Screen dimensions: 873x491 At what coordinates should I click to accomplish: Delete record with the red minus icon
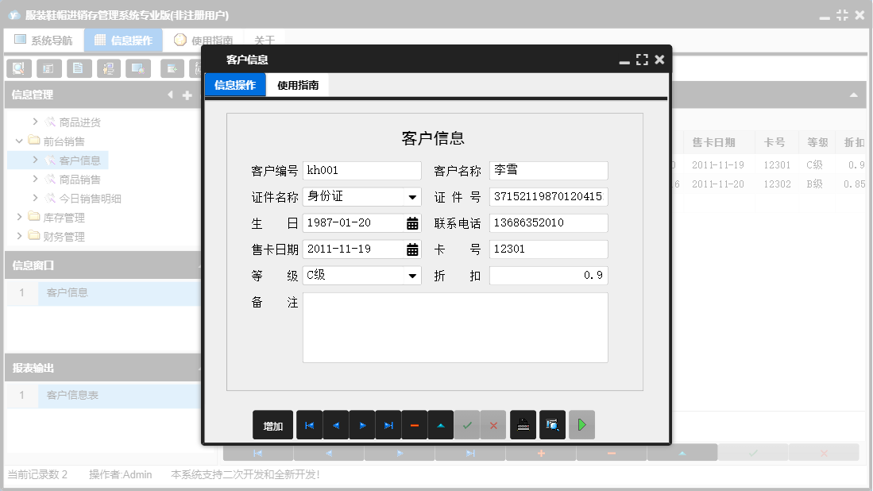click(415, 425)
